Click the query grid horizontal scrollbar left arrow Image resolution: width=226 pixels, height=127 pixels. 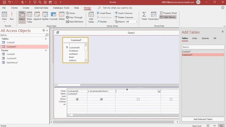pos(69,115)
